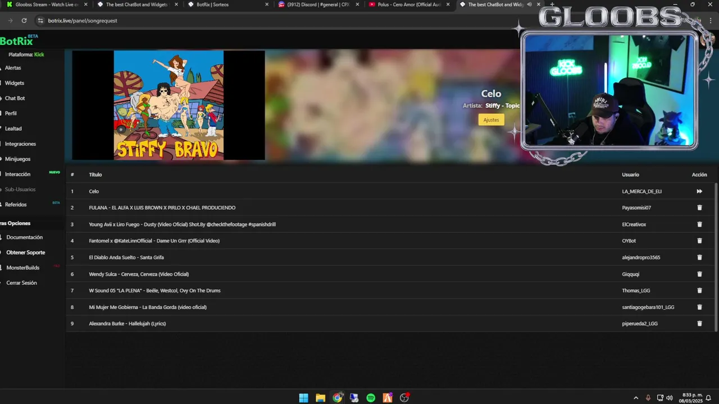Viewport: 719px width, 404px height.
Task: Open the MonsterBuilds link
Action: (x=22, y=268)
